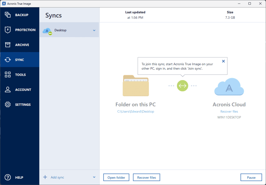Click the WIN11DESKTOP computer name

click(229, 117)
